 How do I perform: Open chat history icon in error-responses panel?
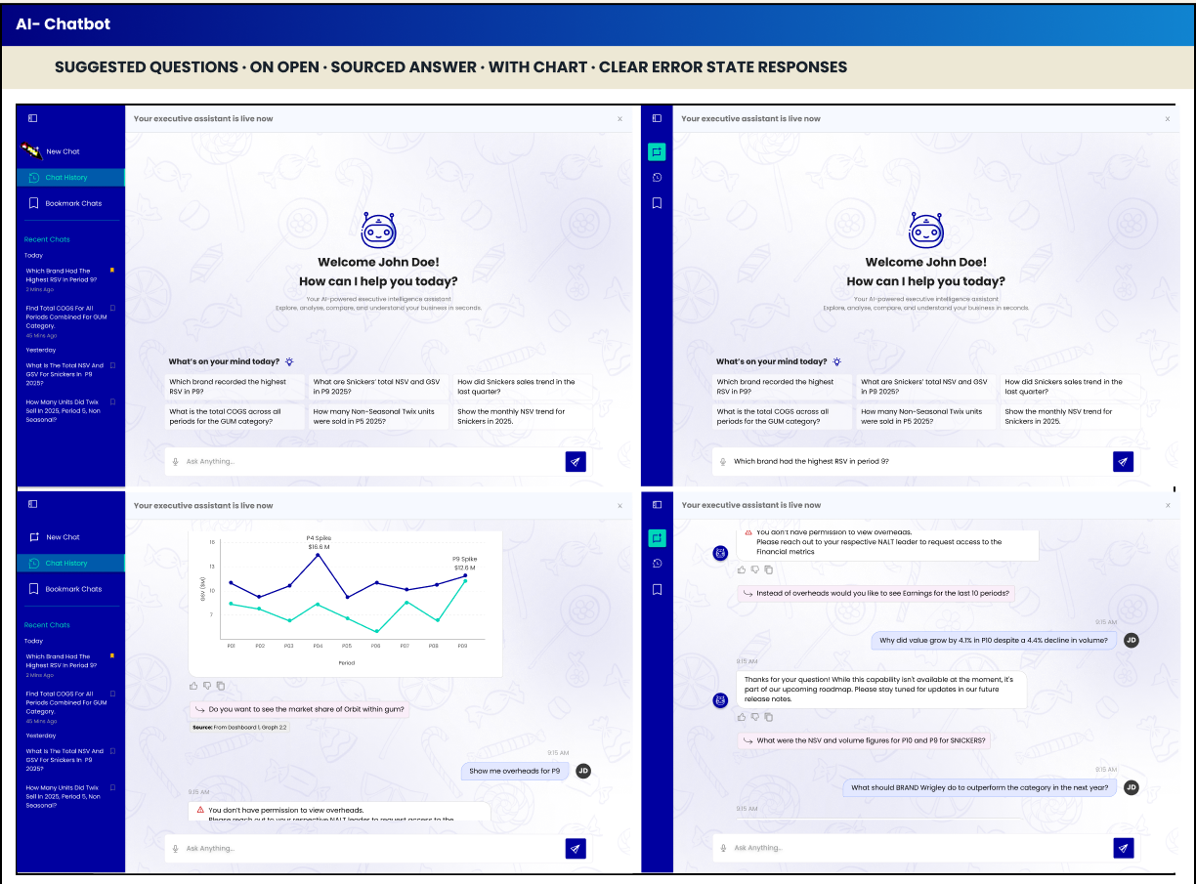tap(657, 564)
